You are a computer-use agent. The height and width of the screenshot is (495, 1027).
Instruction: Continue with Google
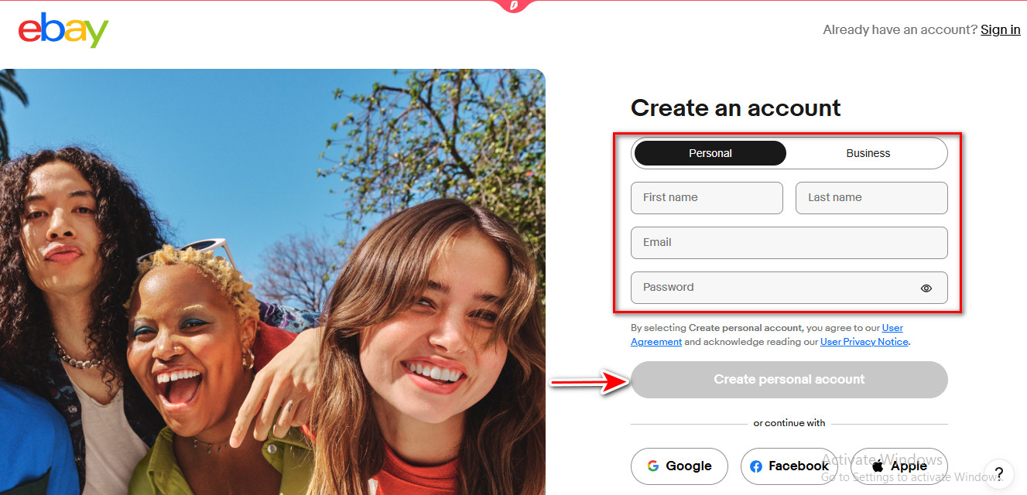[679, 466]
